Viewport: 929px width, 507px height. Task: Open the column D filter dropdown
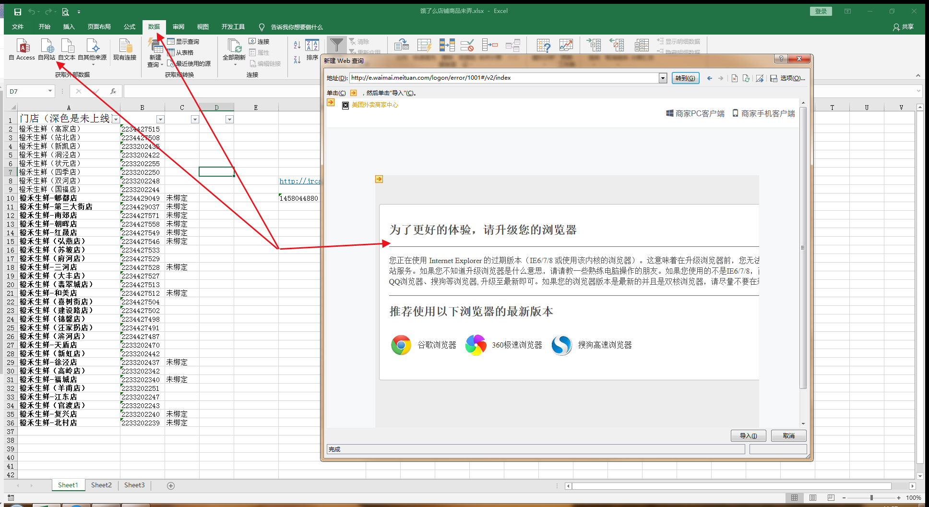click(x=229, y=120)
